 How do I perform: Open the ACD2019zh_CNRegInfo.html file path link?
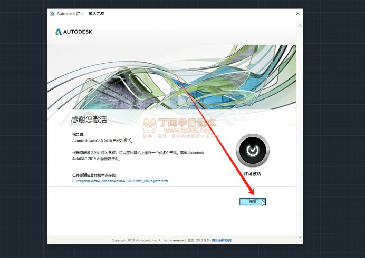coord(120,181)
